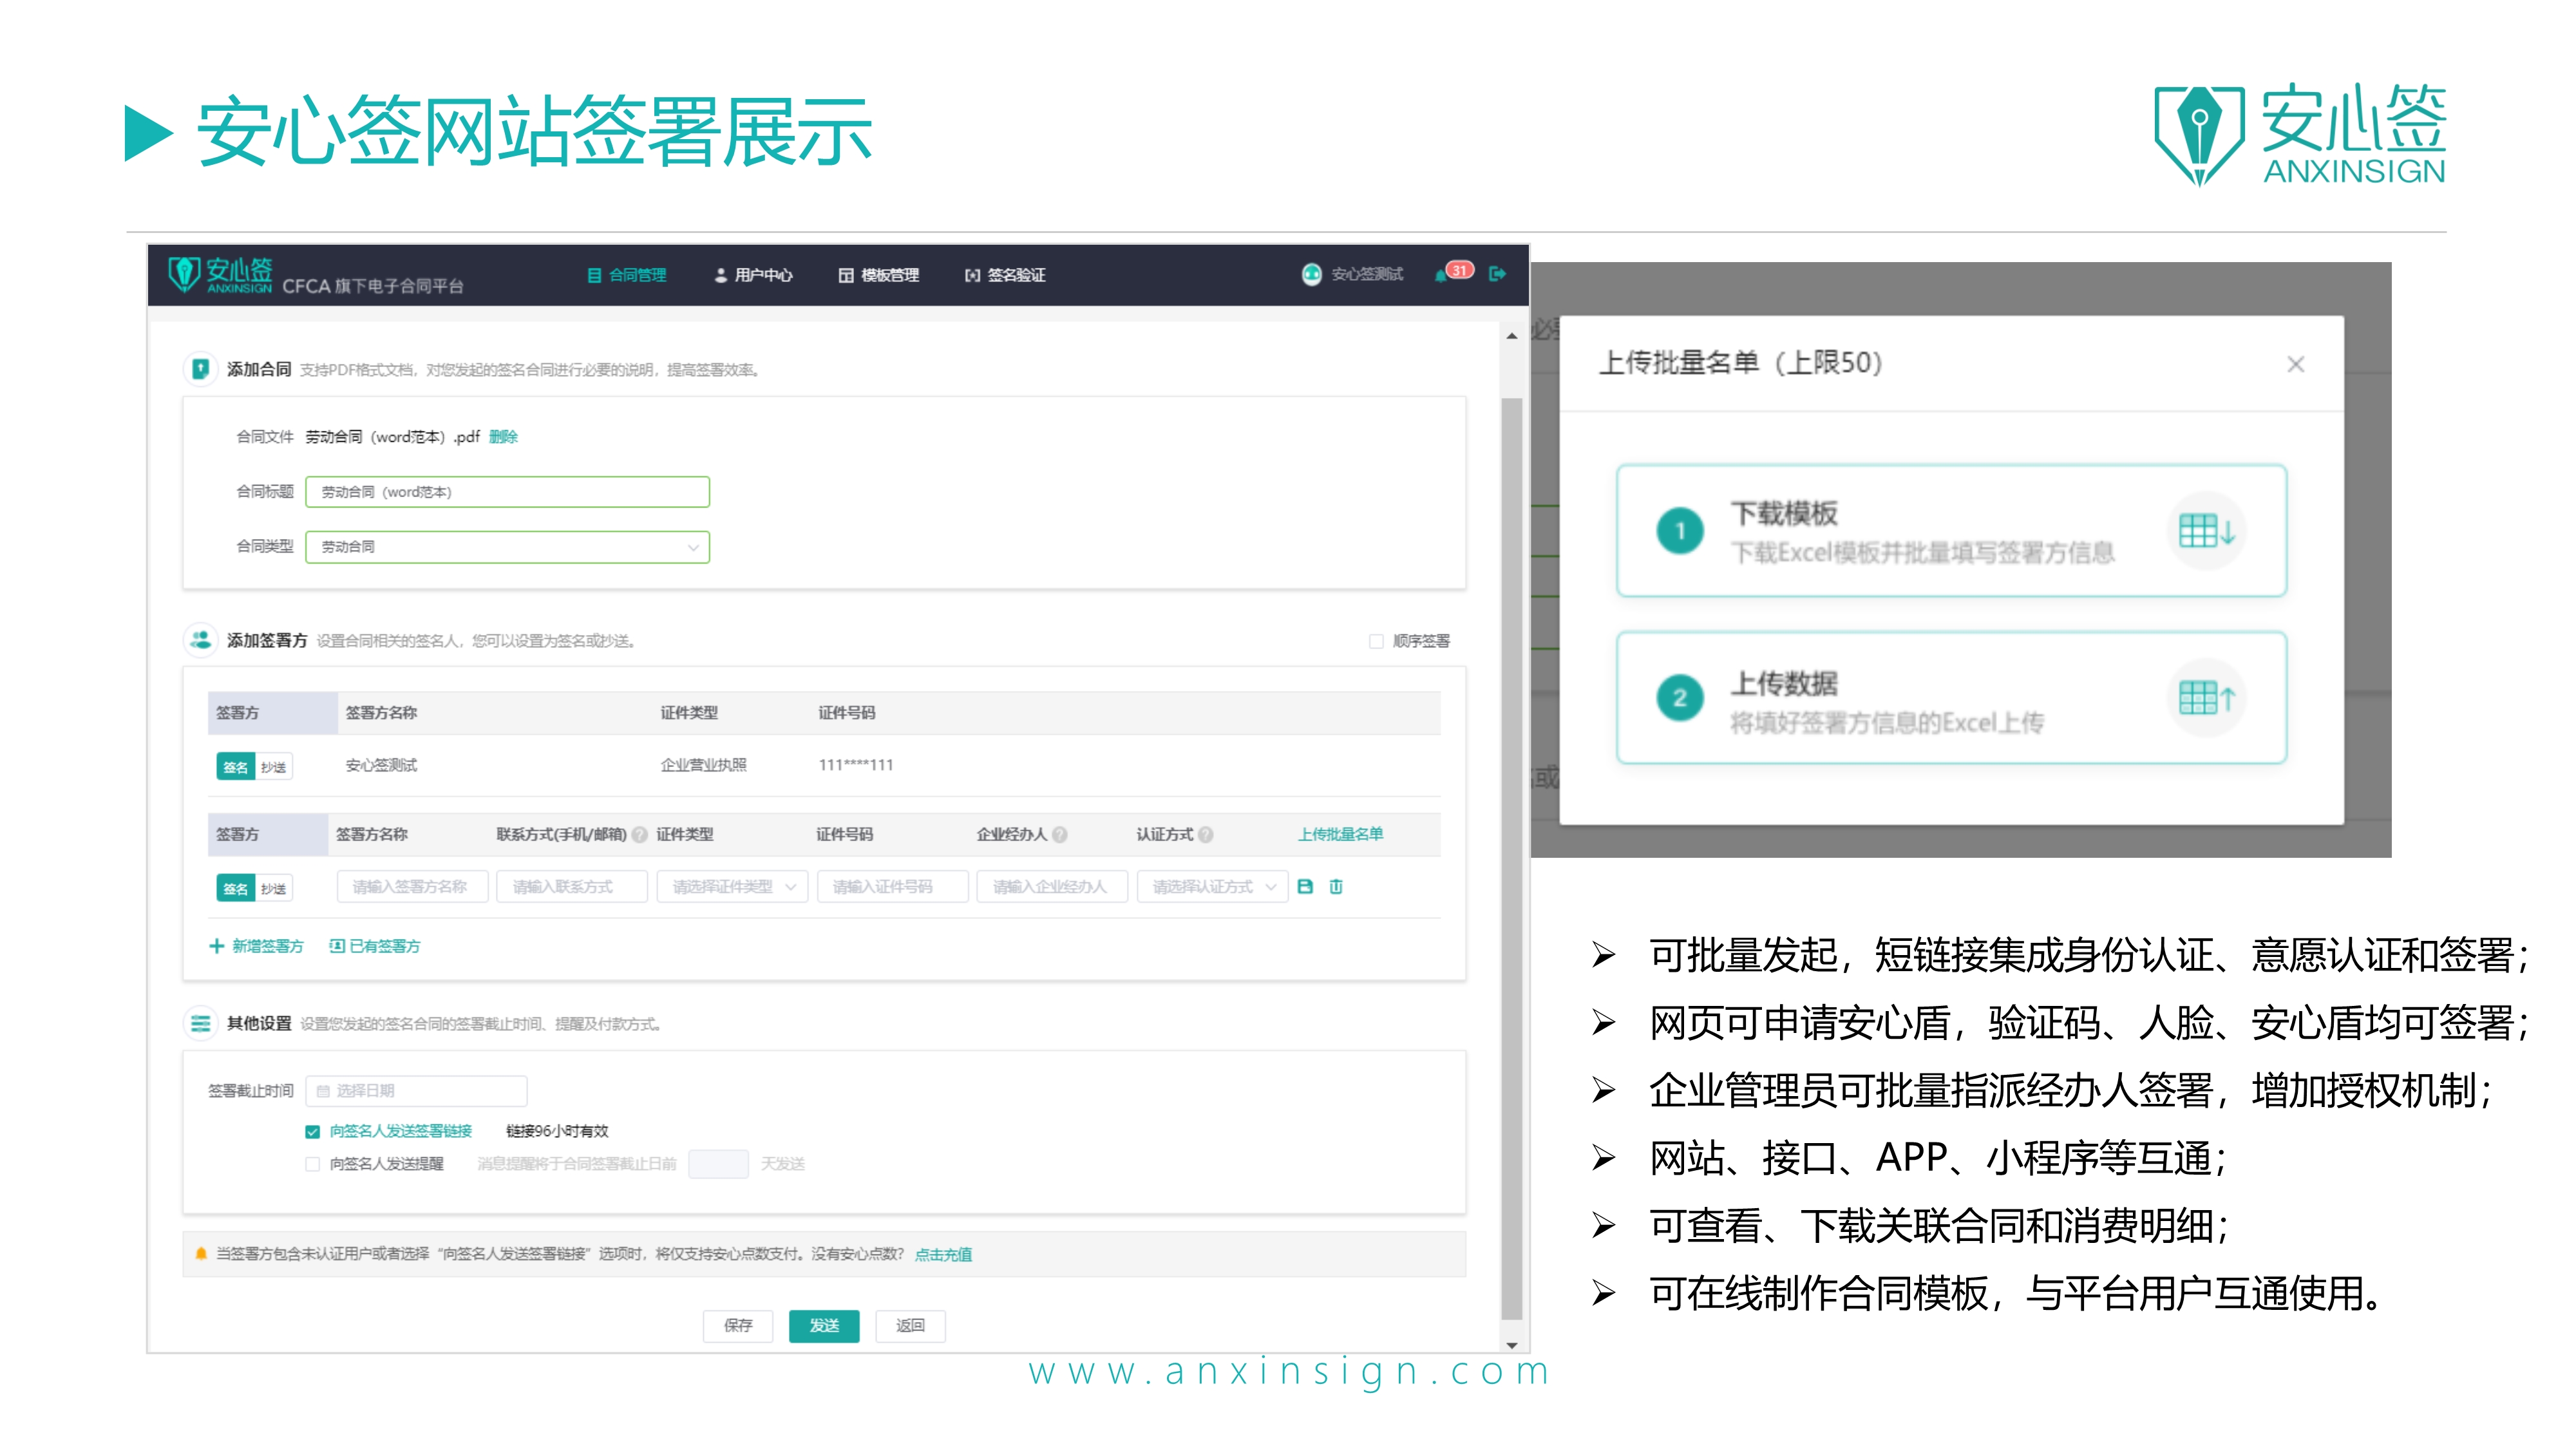The width and height of the screenshot is (2576, 1449).
Task: Uncheck 向签名人发送签署链接 checkbox
Action: coord(313,1131)
